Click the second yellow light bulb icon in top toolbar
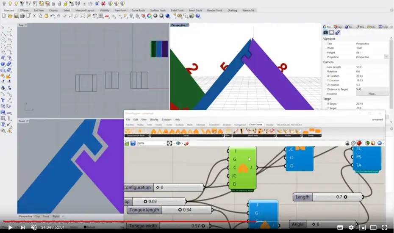 tap(16, 3)
